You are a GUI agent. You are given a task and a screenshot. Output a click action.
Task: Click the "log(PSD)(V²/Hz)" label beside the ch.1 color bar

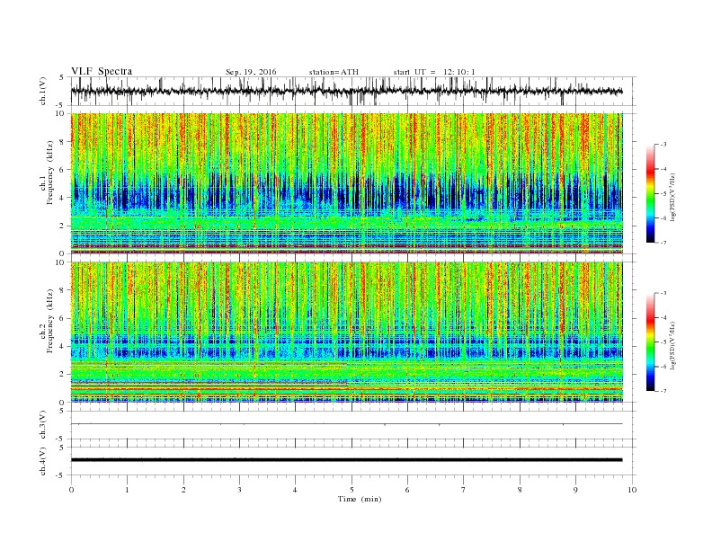coord(673,198)
